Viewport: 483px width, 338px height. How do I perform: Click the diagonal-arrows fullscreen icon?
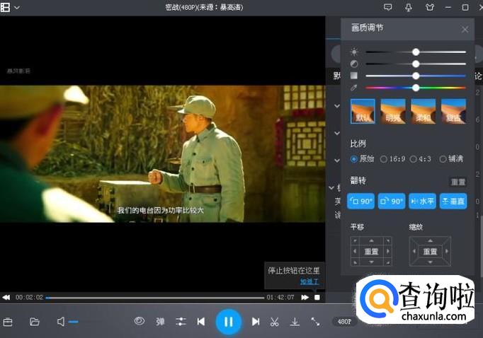(315, 322)
